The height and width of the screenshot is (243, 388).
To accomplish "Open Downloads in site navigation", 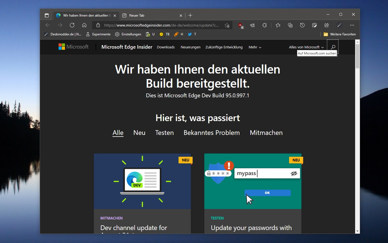I will (166, 47).
